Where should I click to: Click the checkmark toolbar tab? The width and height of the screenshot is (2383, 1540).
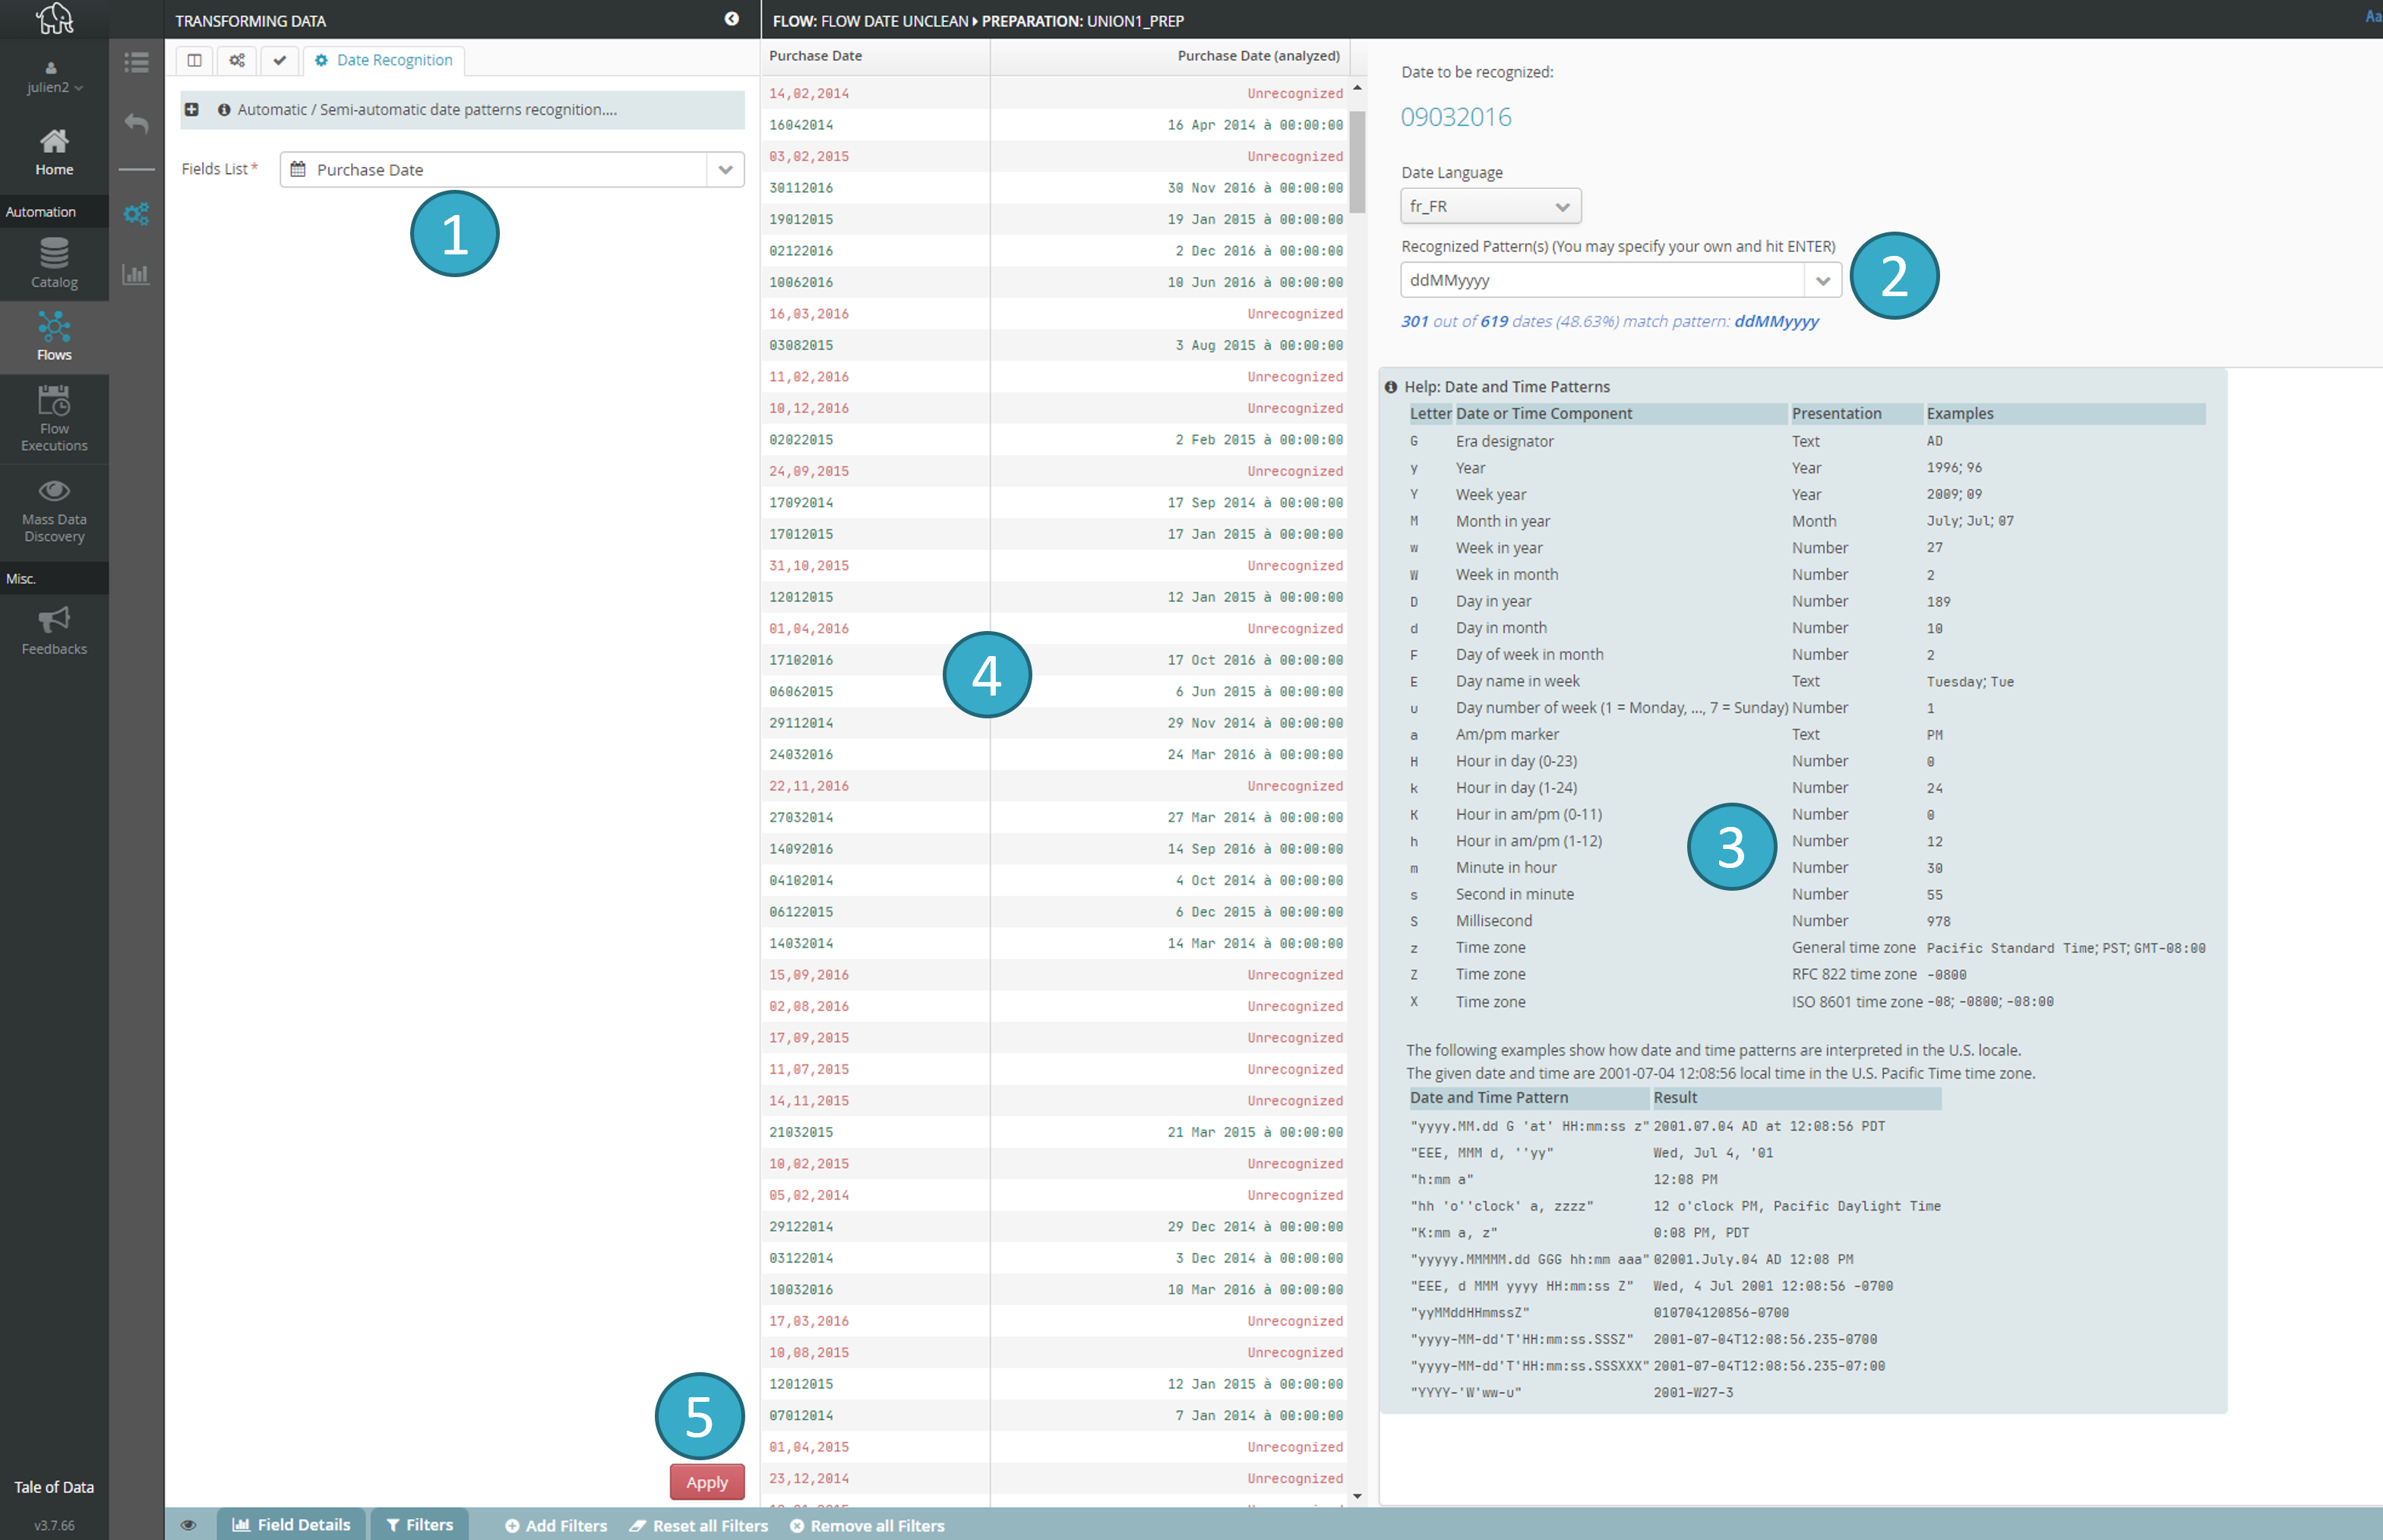[280, 60]
